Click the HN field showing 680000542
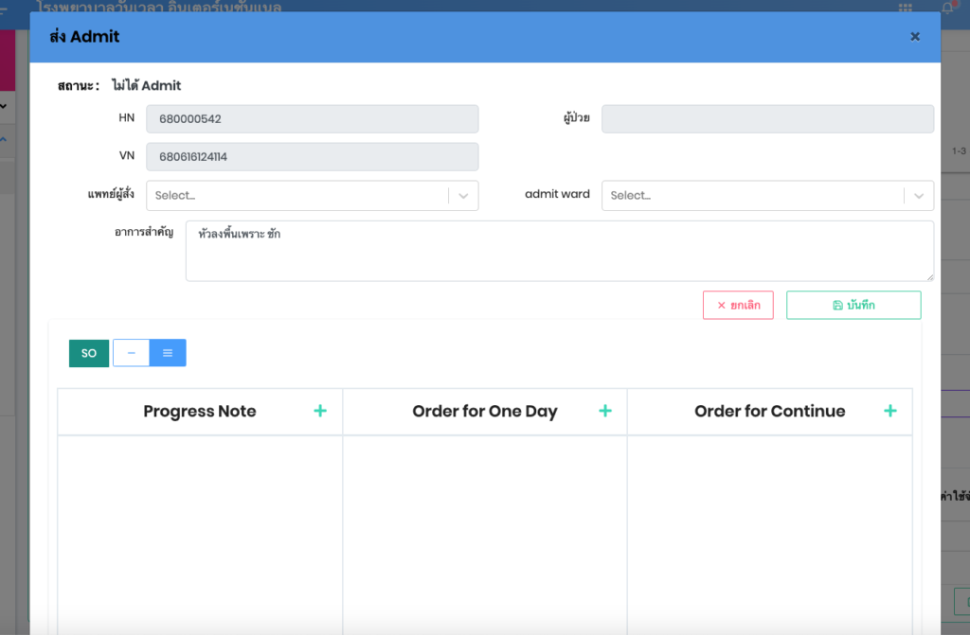Screen dimensions: 970x635 coord(312,119)
